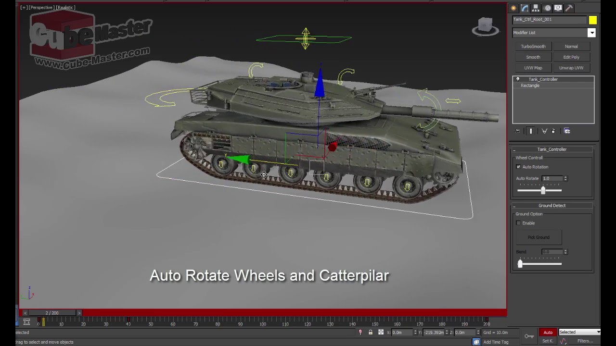616x346 pixels.
Task: Open the Modifier List dropdown
Action: pyautogui.click(x=591, y=33)
